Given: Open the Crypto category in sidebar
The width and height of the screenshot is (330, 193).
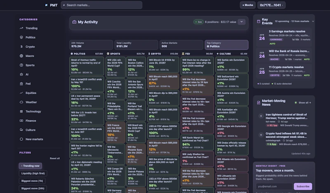Looking at the screenshot, I should pyautogui.click(x=30, y=46).
